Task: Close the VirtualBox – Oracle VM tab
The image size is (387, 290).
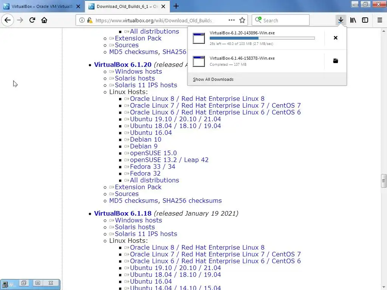Action: (78, 6)
